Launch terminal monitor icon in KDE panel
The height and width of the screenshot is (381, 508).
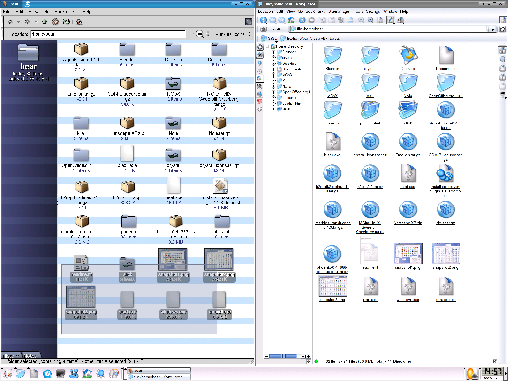point(60,374)
